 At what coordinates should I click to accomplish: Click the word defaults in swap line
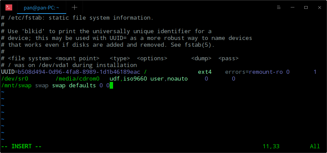[x=82, y=85]
